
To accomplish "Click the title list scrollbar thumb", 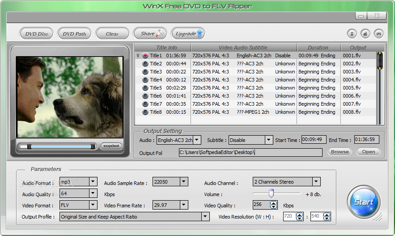I will [x=380, y=60].
